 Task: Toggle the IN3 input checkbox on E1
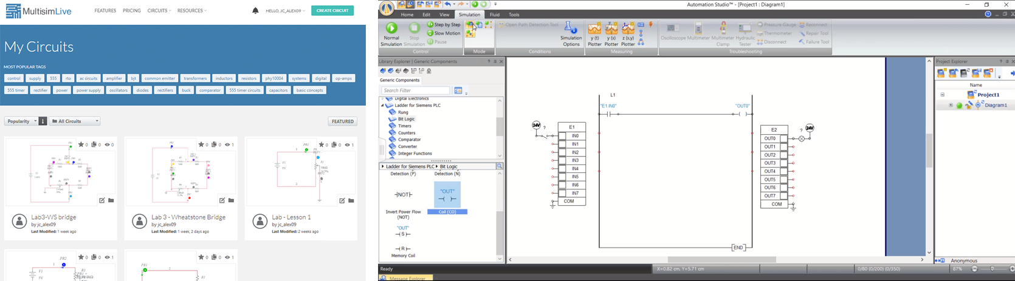click(x=562, y=161)
